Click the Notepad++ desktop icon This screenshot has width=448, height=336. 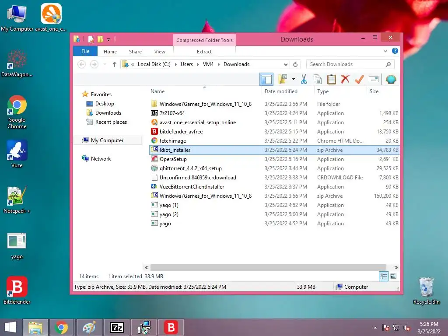(x=17, y=199)
